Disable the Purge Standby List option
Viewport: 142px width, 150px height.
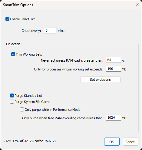[12, 96]
